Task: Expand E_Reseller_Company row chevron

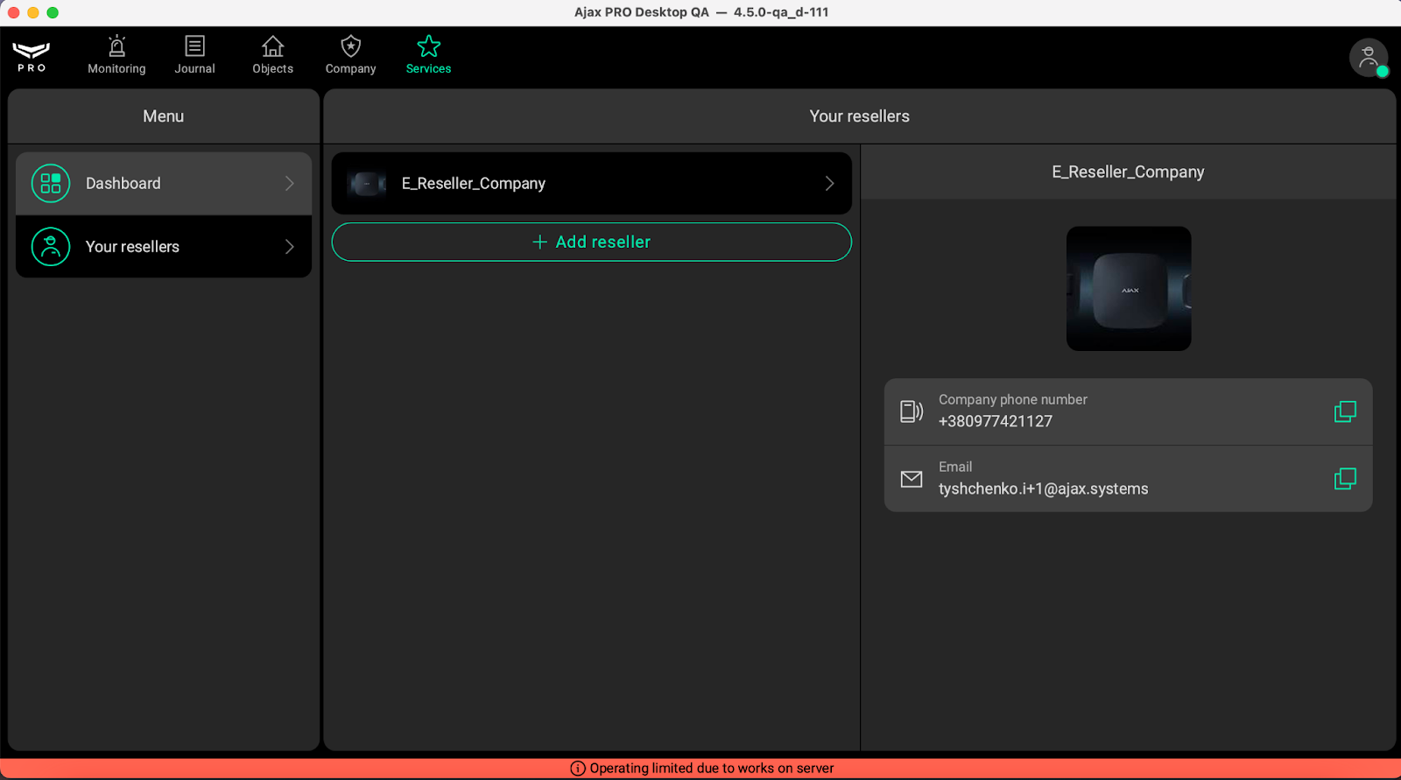Action: pyautogui.click(x=829, y=184)
